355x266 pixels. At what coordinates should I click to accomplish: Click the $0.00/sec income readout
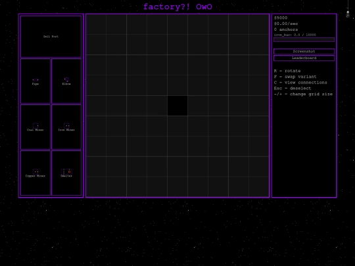[x=286, y=24]
